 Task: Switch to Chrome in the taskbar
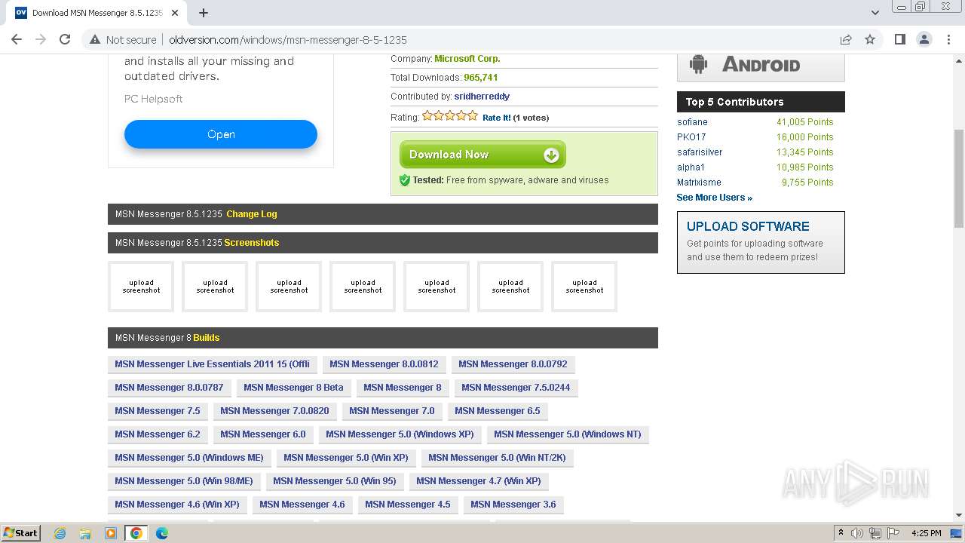point(136,533)
